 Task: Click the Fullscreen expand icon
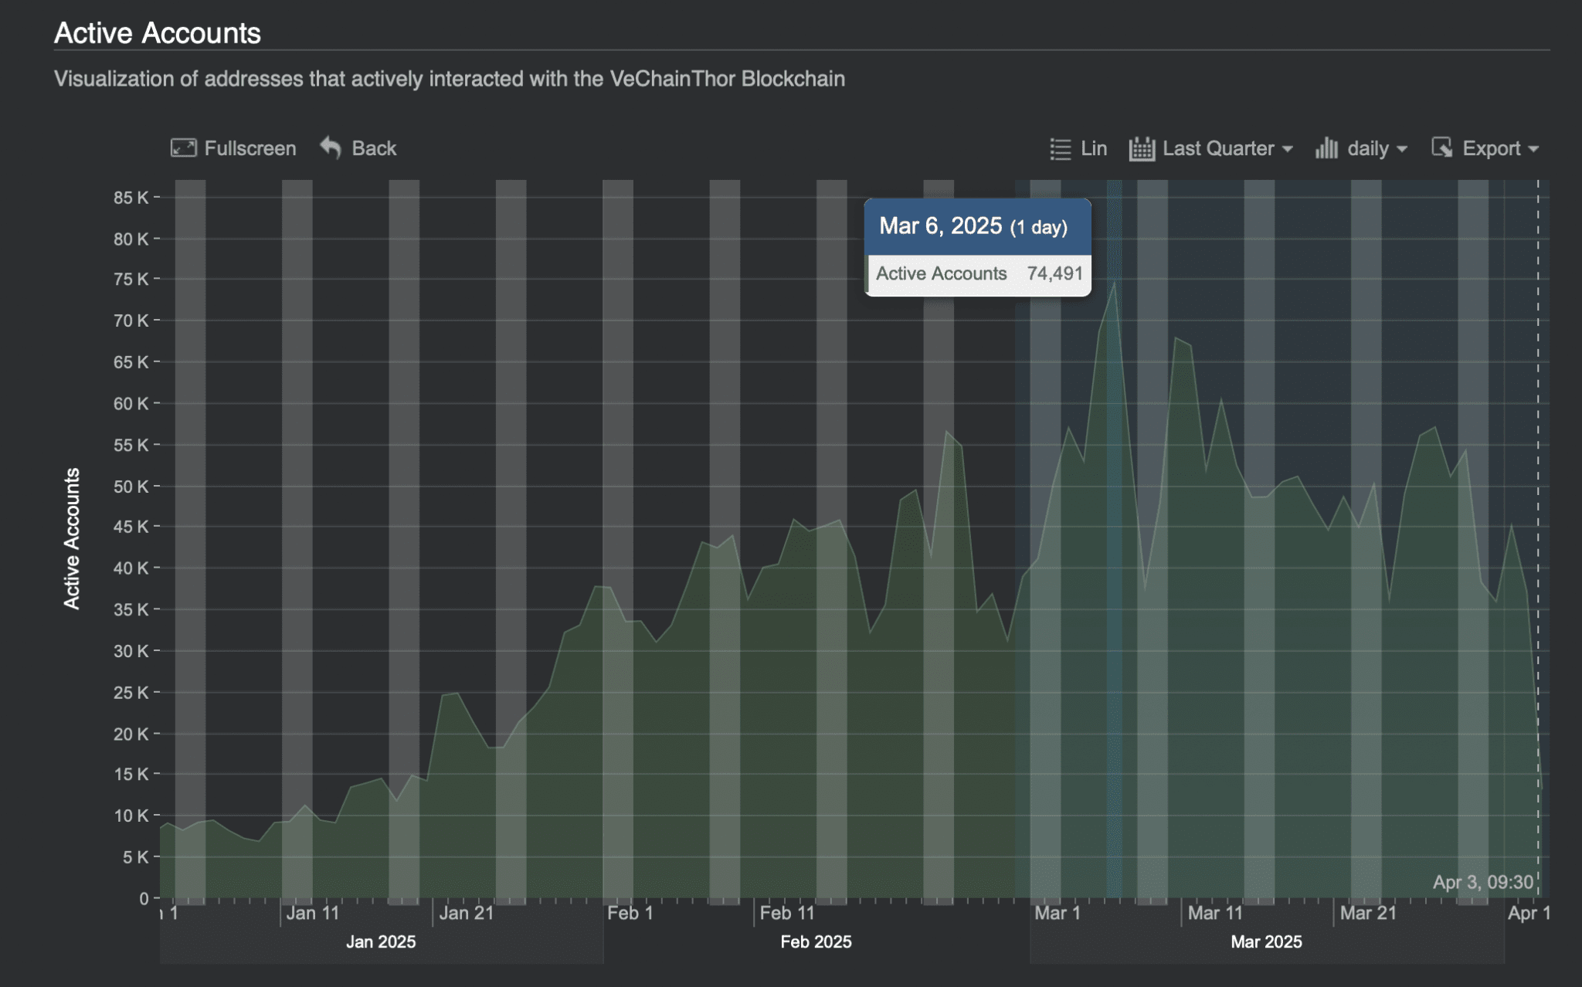183,148
